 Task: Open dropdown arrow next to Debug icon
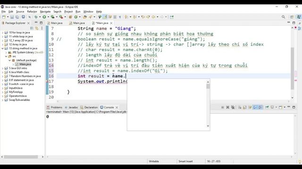40,17
